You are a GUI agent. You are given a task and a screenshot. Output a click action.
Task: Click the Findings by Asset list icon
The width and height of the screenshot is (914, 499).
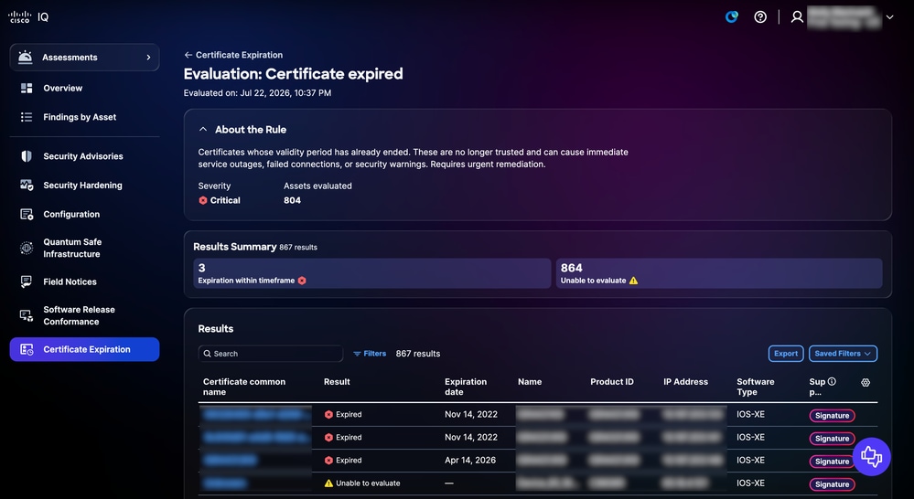point(27,117)
